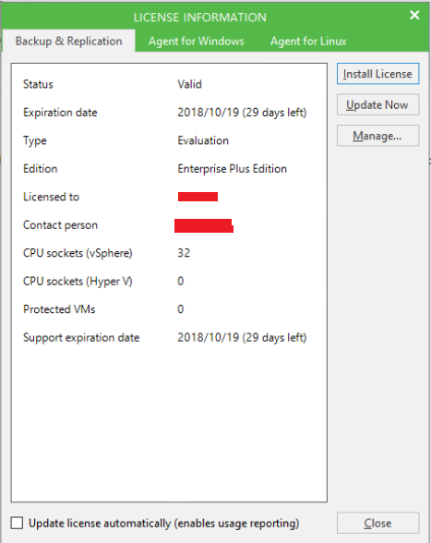The image size is (431, 543).
Task: Click the redacted Contact person value
Action: (x=204, y=225)
